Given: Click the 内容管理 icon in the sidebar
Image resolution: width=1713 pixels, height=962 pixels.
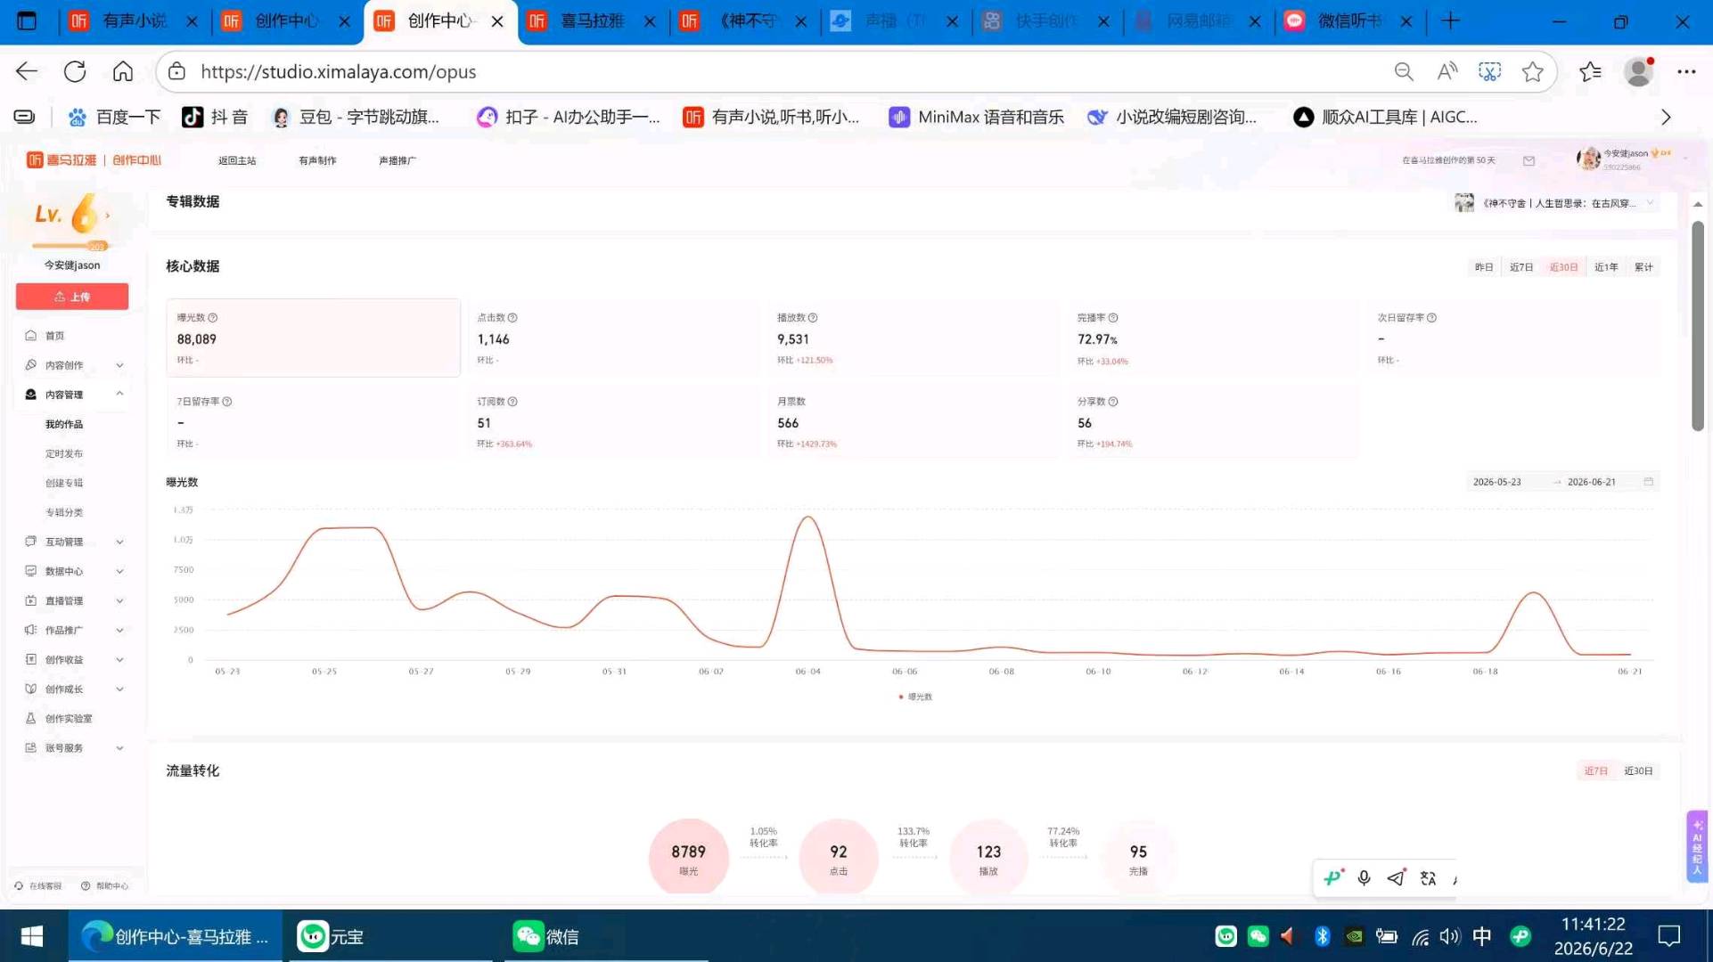Looking at the screenshot, I should click(x=31, y=395).
